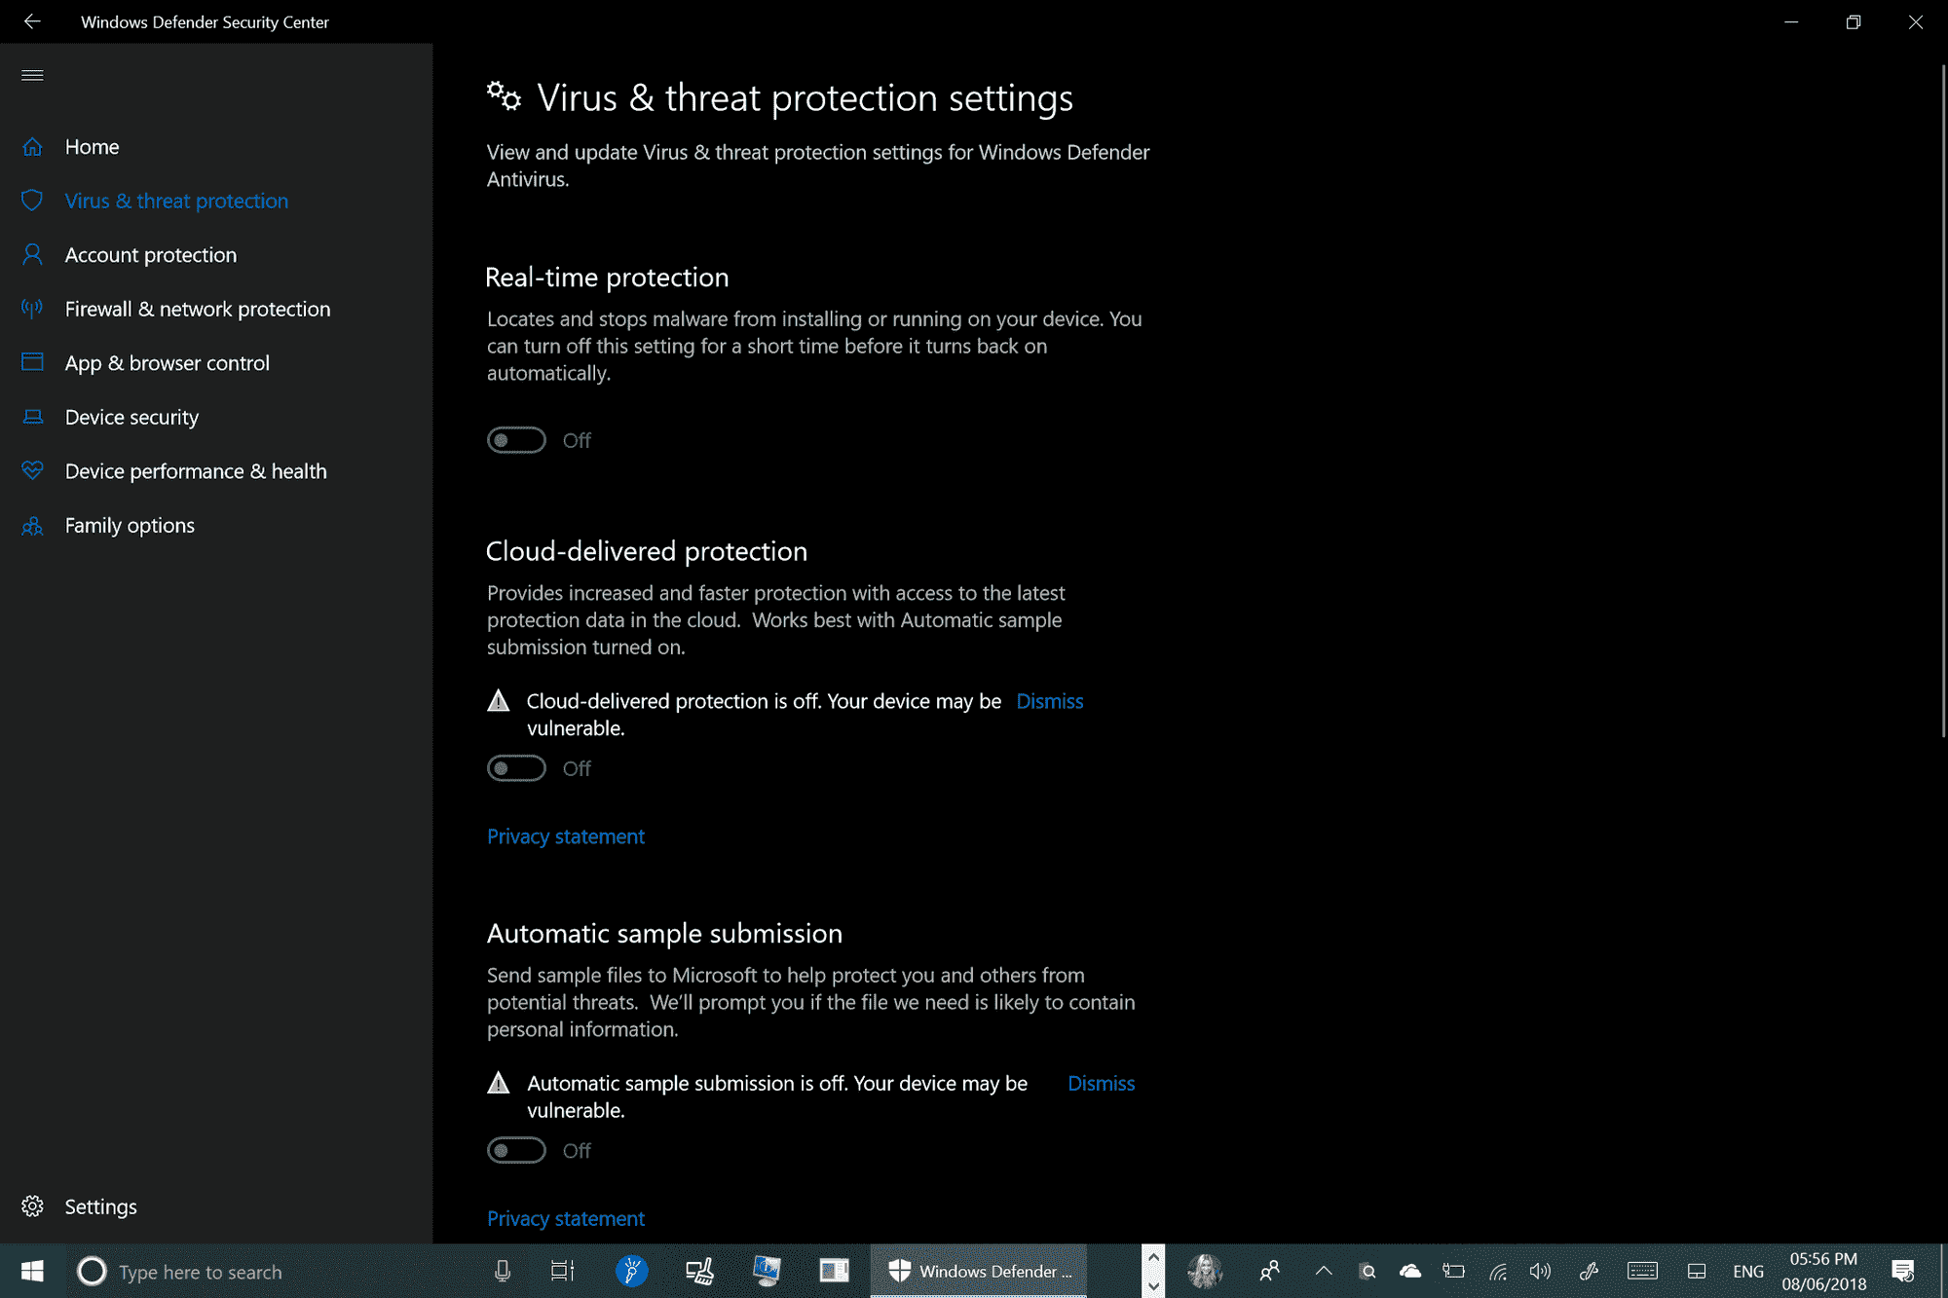Click the Cortana microphone icon

pyautogui.click(x=503, y=1271)
